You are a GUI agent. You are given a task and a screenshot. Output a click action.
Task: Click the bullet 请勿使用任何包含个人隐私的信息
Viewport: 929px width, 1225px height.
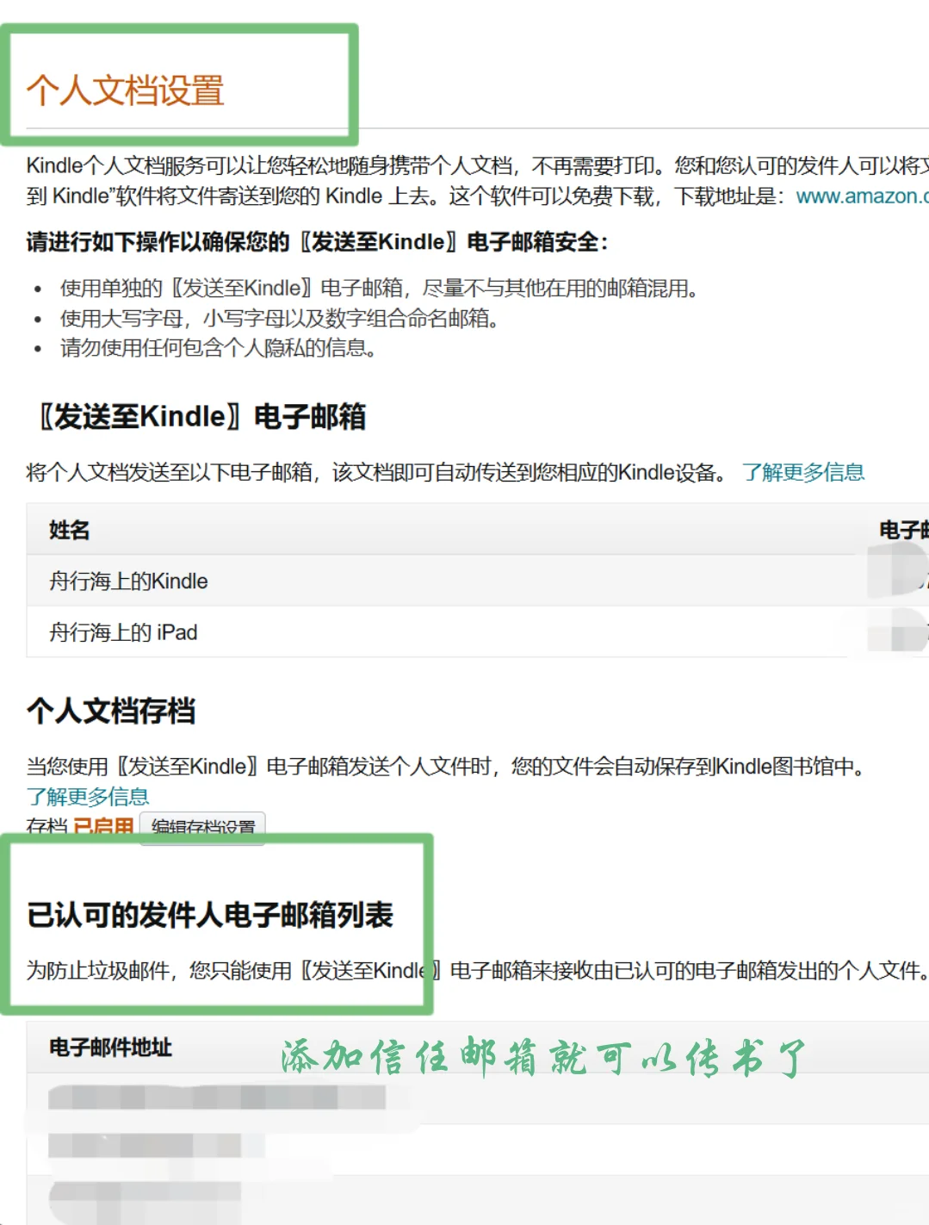pyautogui.click(x=219, y=348)
